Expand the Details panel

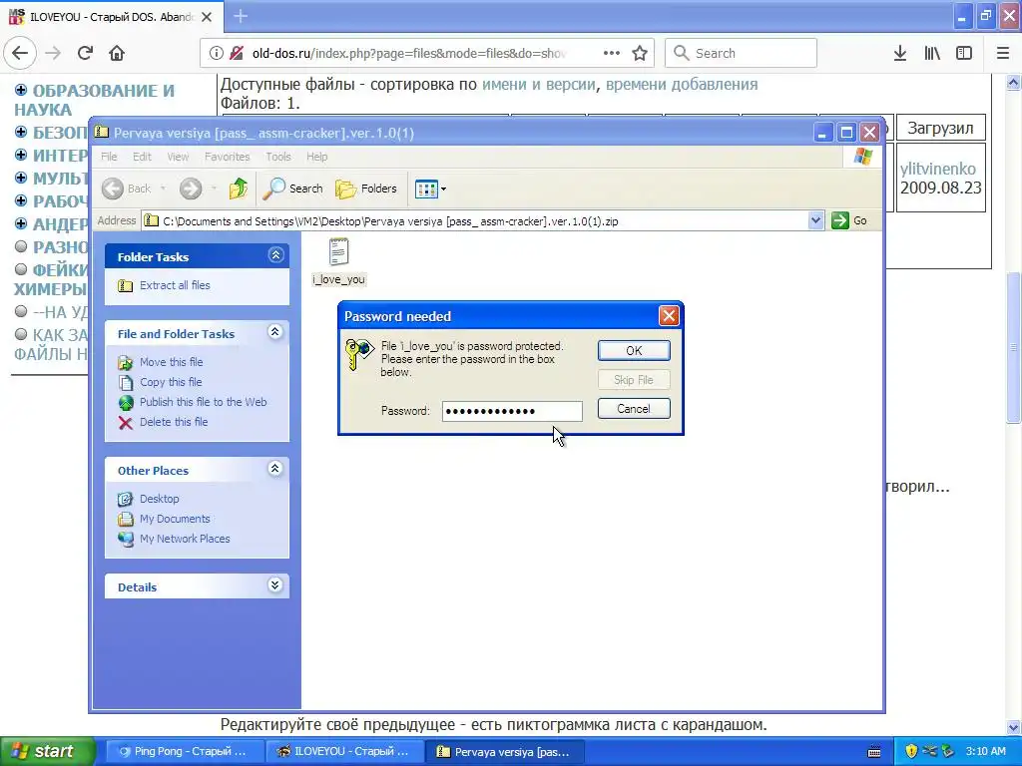(275, 585)
